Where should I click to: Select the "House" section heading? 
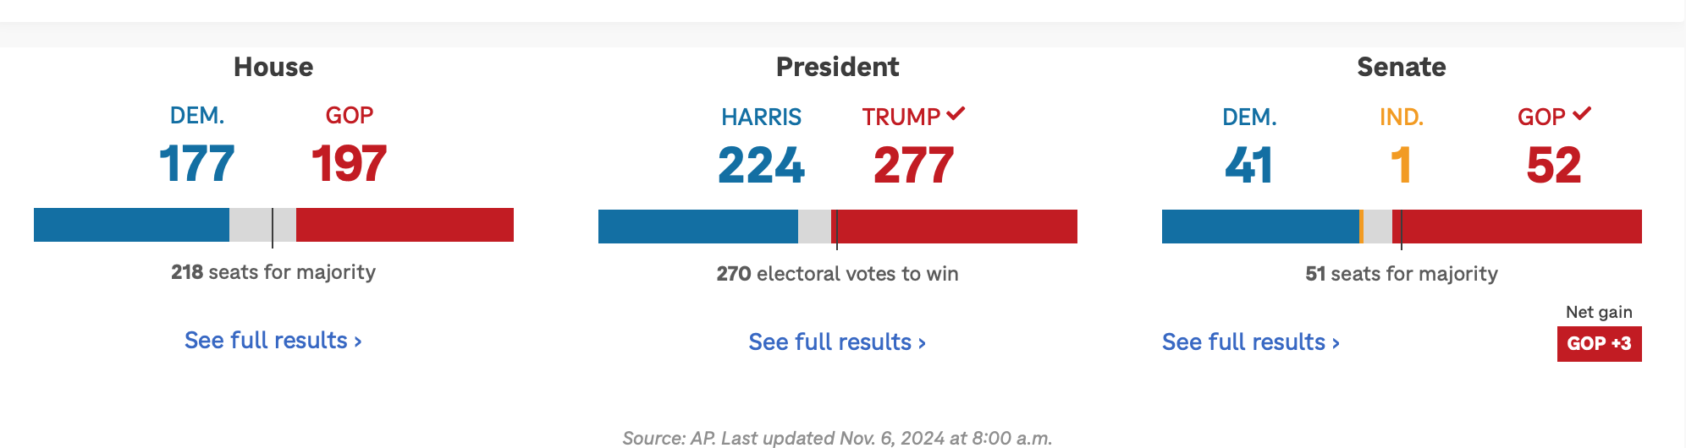pos(273,67)
